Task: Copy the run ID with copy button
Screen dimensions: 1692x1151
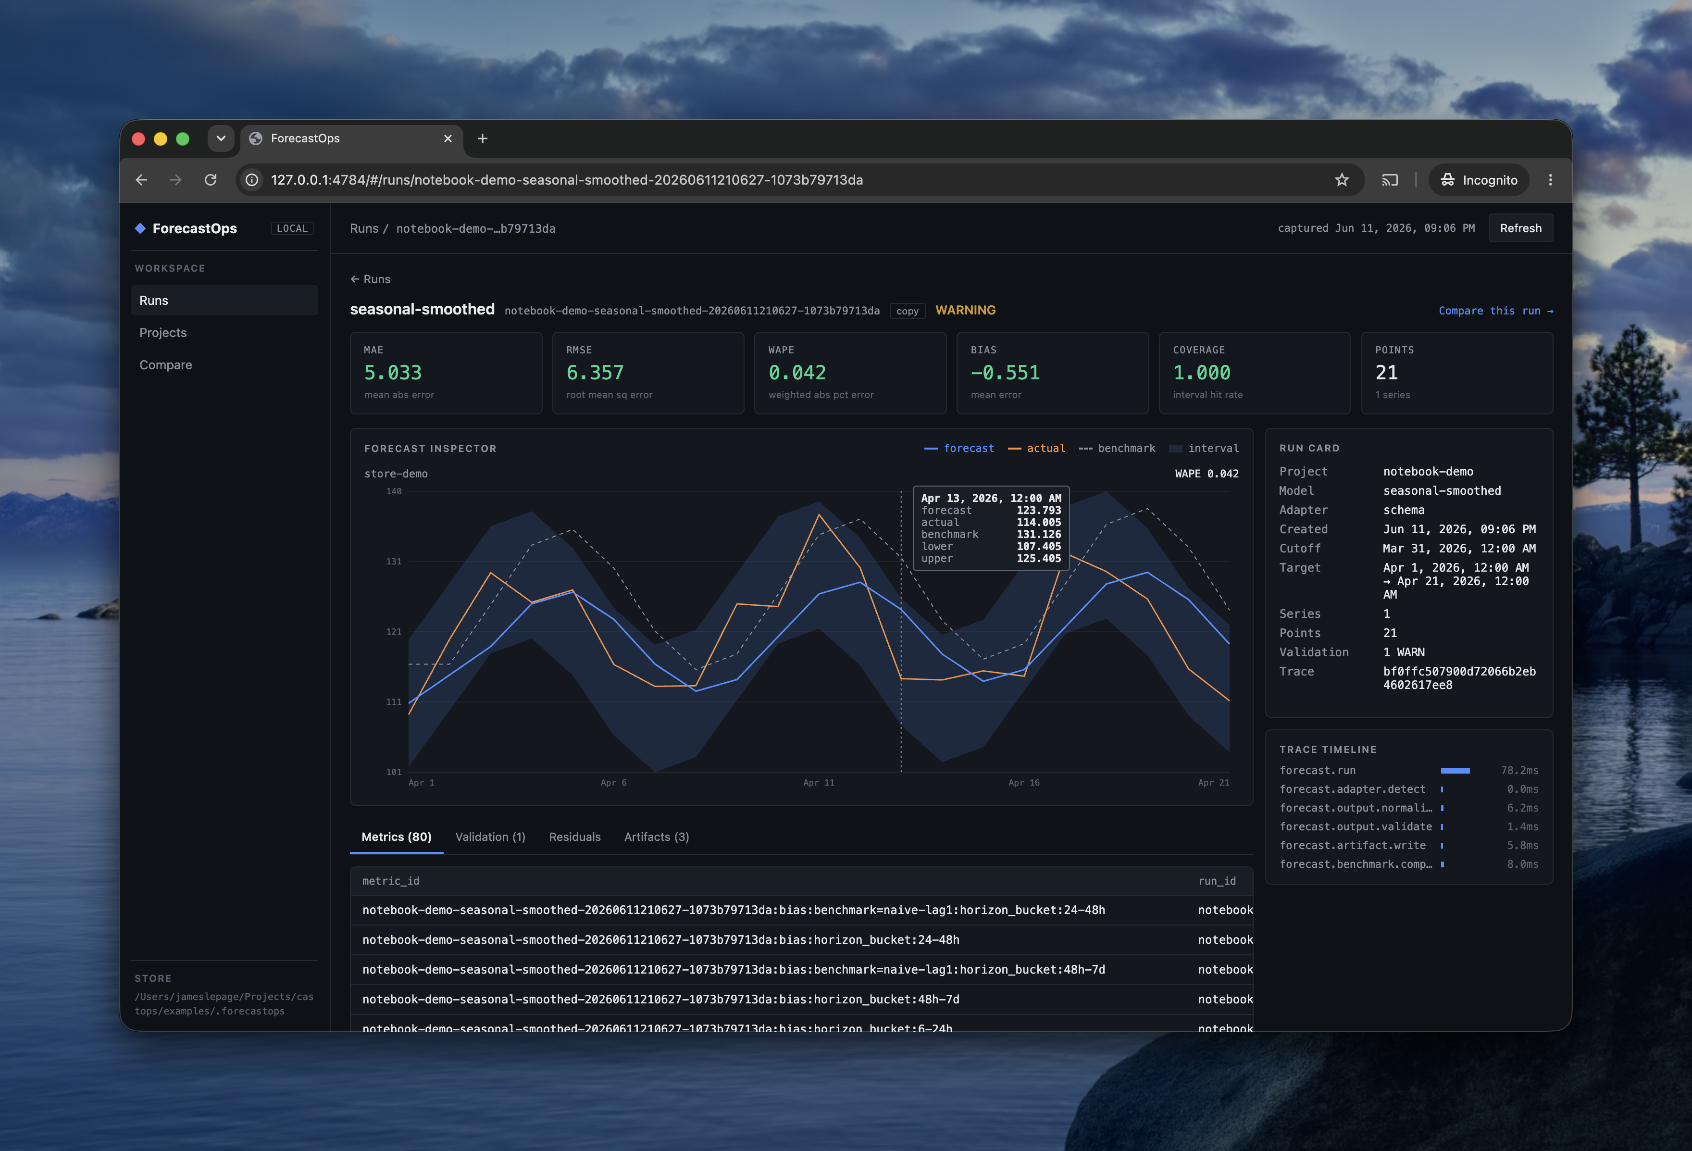Action: click(x=907, y=311)
